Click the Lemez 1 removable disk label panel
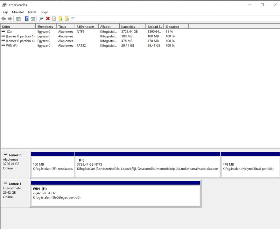 pos(15,193)
